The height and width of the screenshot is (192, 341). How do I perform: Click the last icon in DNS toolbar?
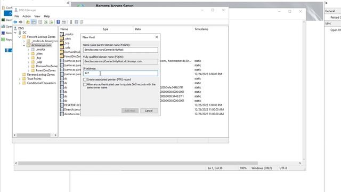(82, 22)
